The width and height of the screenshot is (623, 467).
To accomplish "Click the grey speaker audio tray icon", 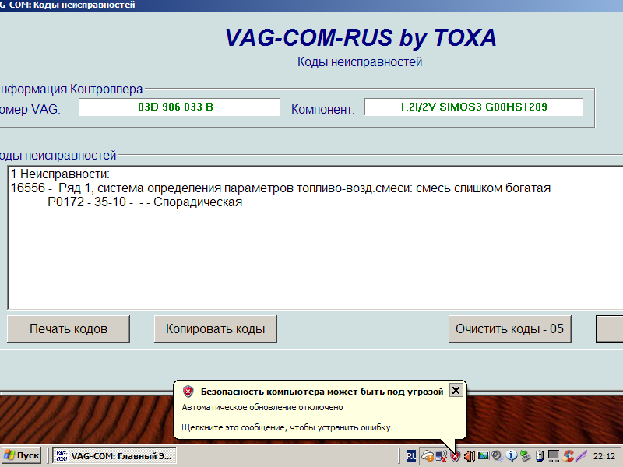I will tap(498, 456).
